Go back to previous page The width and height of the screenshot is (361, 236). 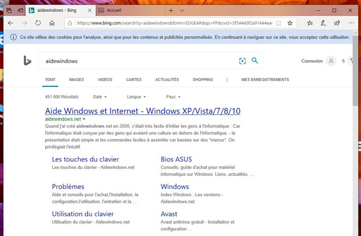click(x=11, y=23)
